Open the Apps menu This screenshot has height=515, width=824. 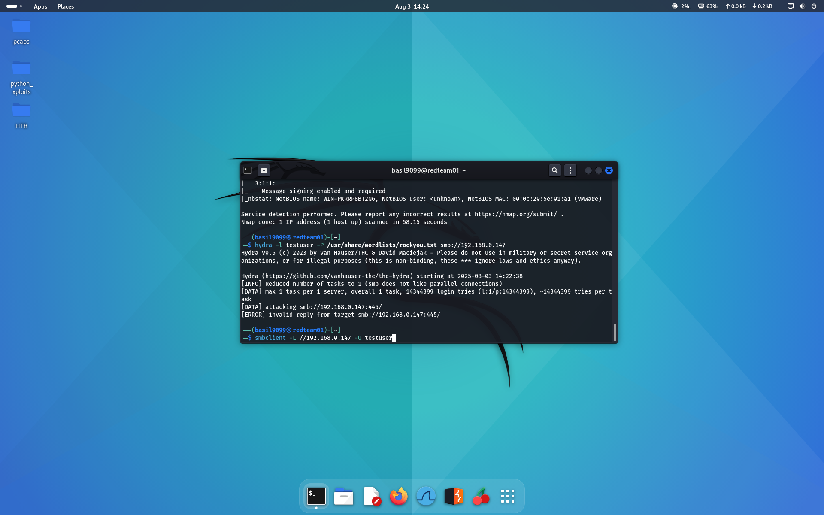pyautogui.click(x=40, y=6)
